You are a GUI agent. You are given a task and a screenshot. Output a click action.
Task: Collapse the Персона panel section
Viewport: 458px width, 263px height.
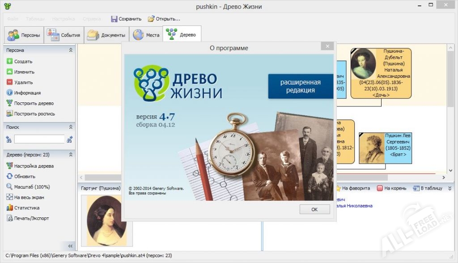pyautogui.click(x=71, y=50)
